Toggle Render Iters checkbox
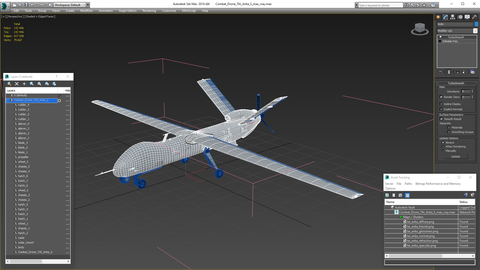The image size is (480, 270). coord(441,97)
